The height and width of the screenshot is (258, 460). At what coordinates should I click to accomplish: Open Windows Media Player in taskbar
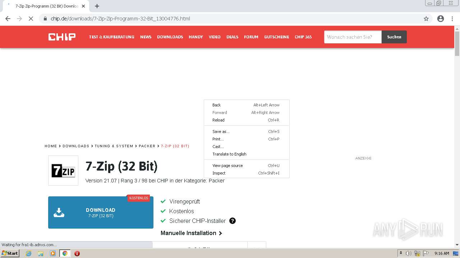point(53,253)
